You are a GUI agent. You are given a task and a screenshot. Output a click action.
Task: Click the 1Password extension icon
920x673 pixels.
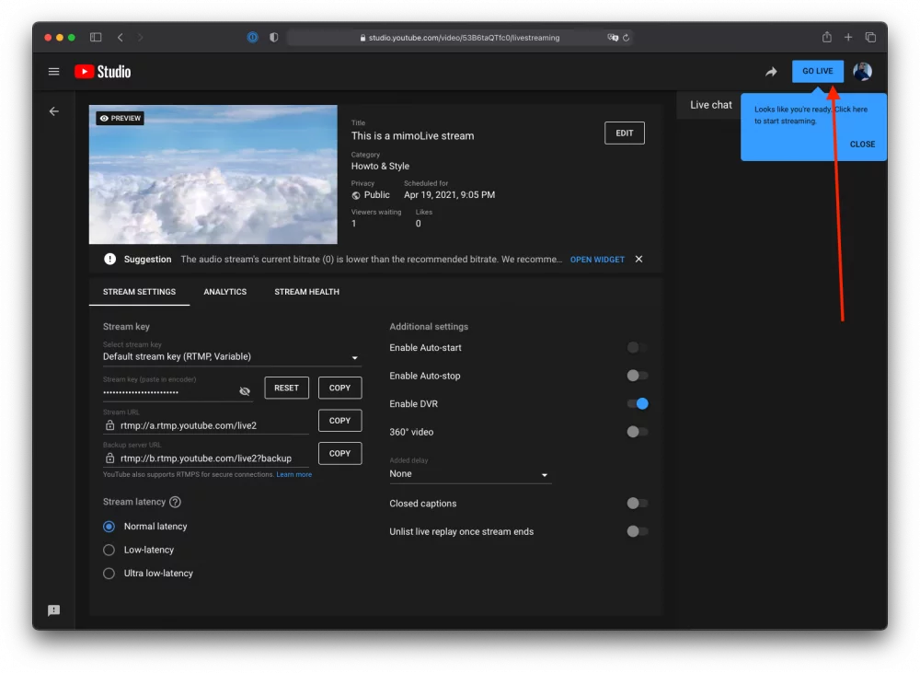point(252,37)
